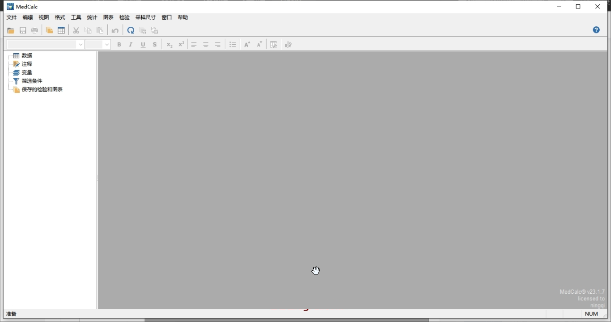Viewport: 611px width, 322px height.
Task: Open the spreadsheet grid icon
Action: tap(61, 30)
